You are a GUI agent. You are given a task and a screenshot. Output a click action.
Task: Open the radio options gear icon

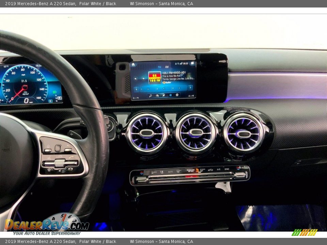coord(177,95)
